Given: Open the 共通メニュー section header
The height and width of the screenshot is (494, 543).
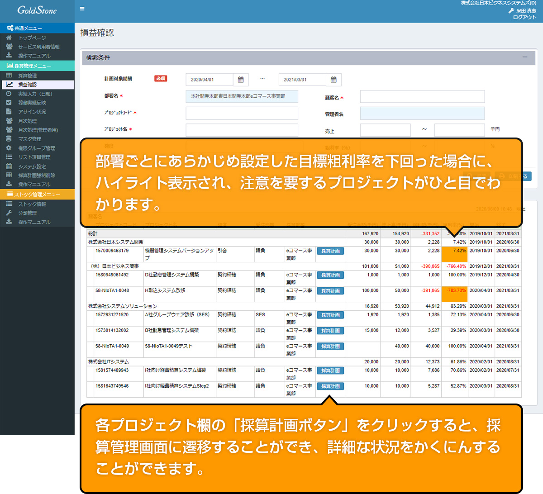Looking at the screenshot, I should coord(37,28).
